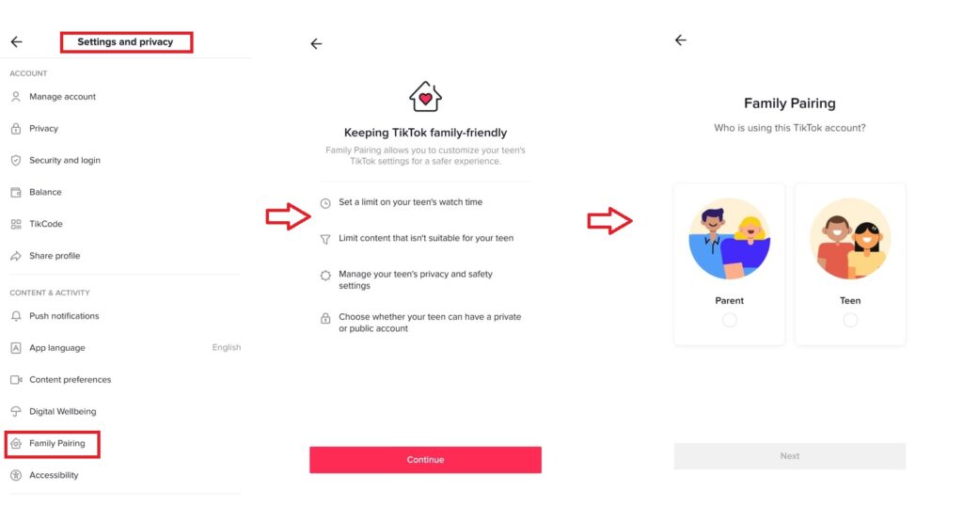The height and width of the screenshot is (523, 963).
Task: Click the greyed Next button
Action: click(789, 456)
